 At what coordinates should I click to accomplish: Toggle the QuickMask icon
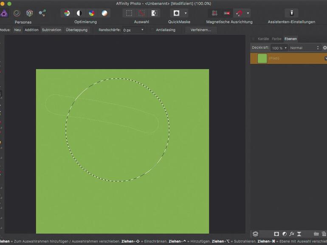[x=176, y=13]
